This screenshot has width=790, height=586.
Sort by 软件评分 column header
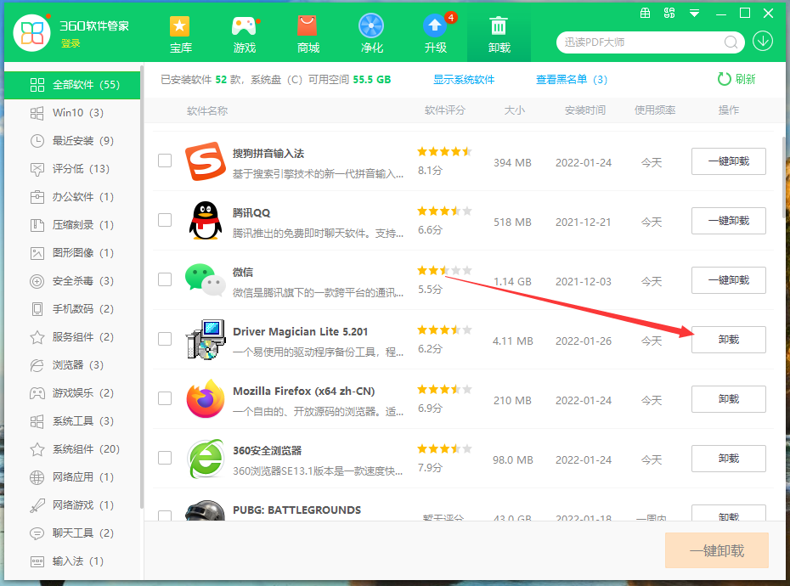pos(444,110)
